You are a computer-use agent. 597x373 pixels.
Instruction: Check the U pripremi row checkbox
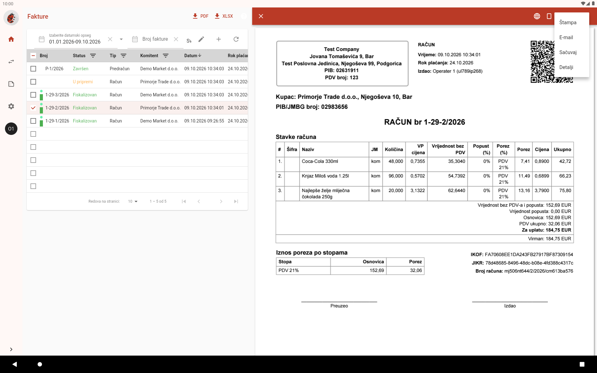tap(33, 82)
